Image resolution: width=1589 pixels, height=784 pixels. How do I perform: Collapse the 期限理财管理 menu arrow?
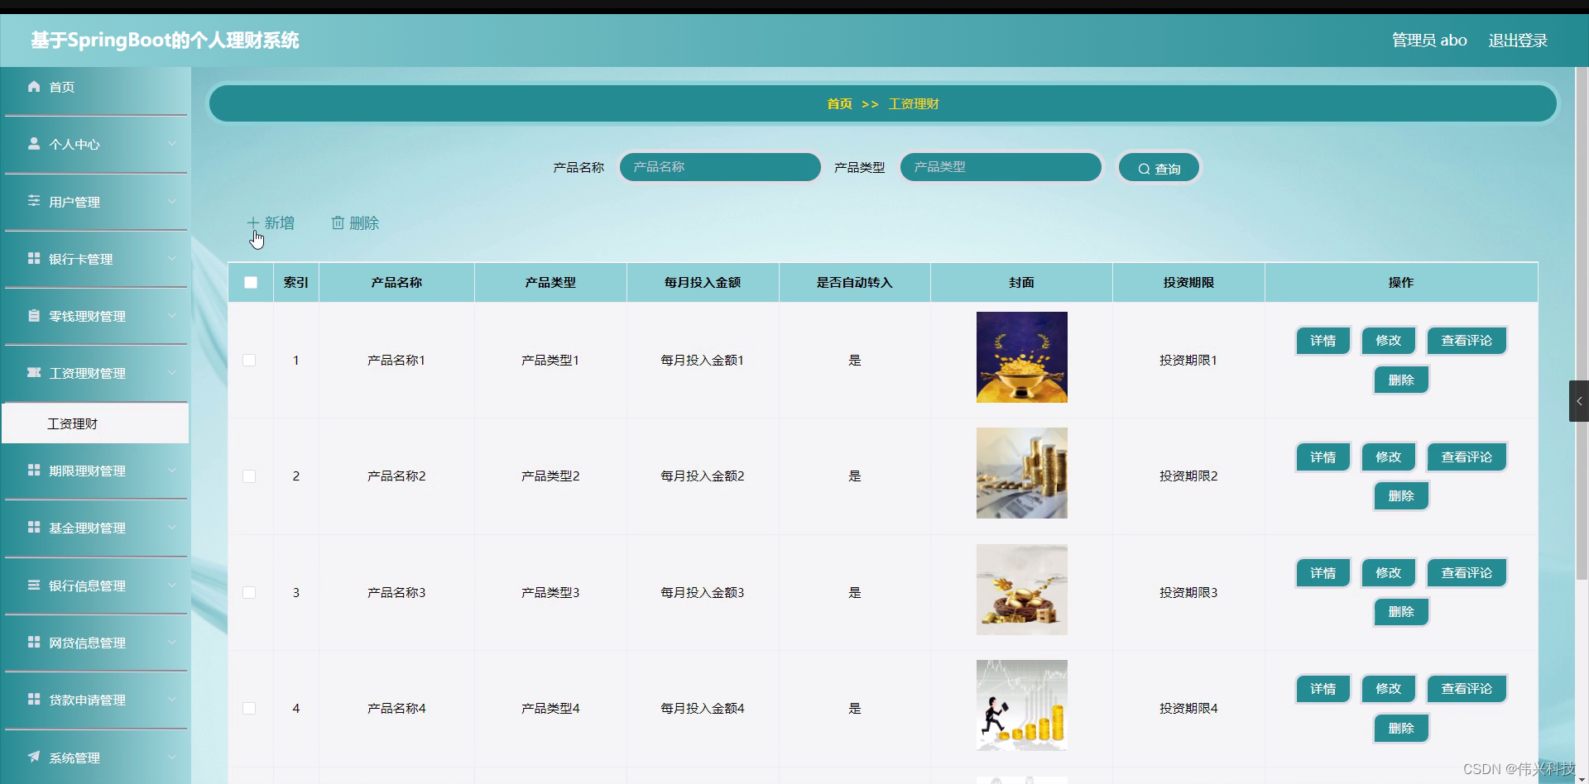tap(173, 471)
